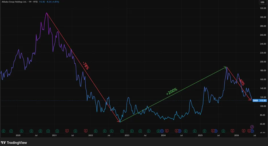Click the red earnings marker just after 2026

[244, 131]
